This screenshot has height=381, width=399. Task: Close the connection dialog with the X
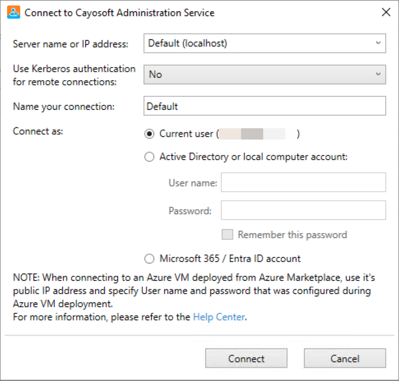click(x=386, y=12)
